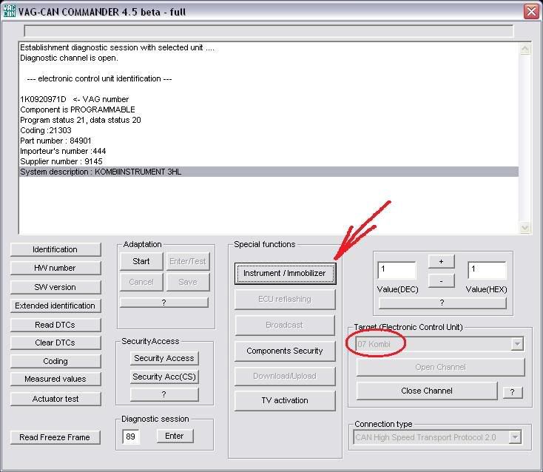Open TV activation function
The height and width of the screenshot is (472, 543).
click(285, 401)
